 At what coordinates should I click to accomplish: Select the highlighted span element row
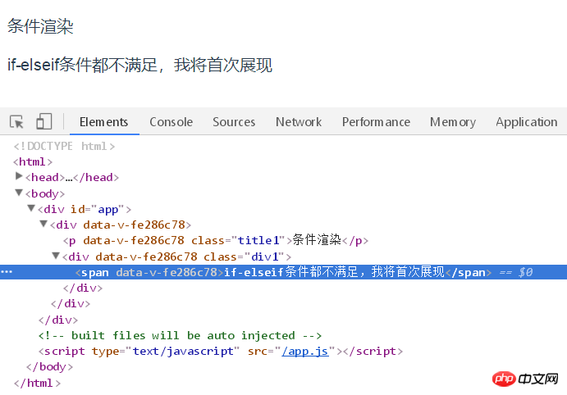click(284, 272)
